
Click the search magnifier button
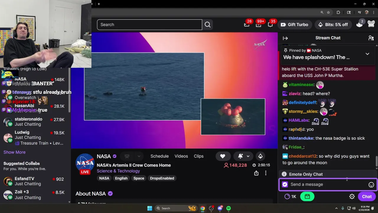[208, 25]
